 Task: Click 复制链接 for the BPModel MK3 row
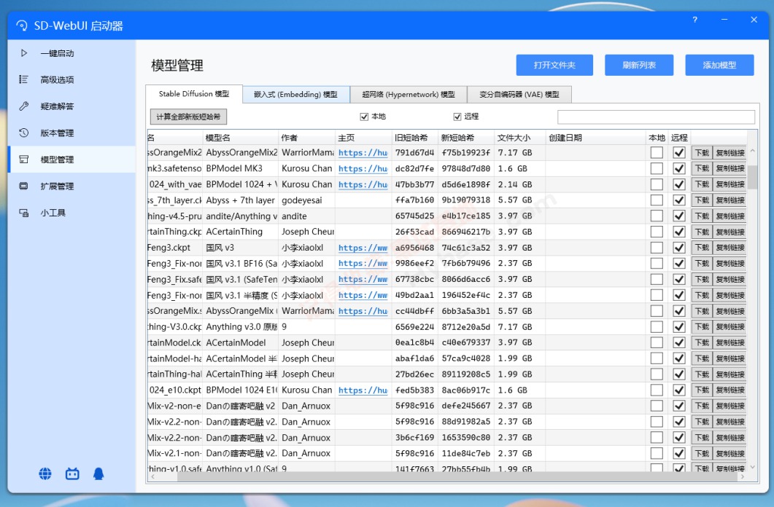tap(730, 168)
